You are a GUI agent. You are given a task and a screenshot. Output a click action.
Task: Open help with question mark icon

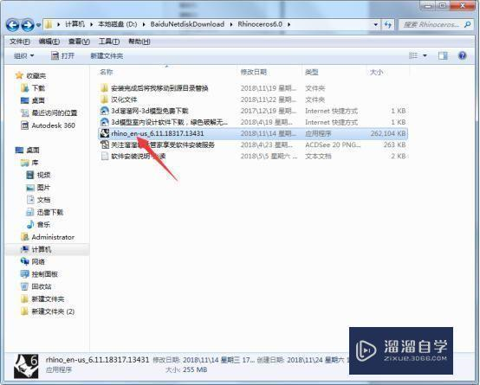coord(463,55)
